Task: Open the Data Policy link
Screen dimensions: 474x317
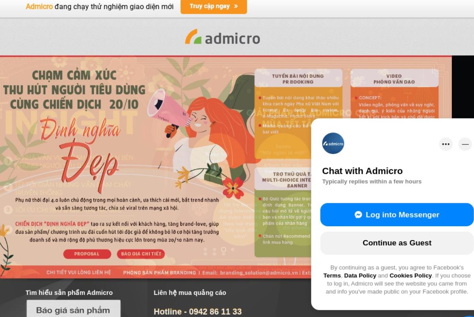Action: click(x=360, y=276)
